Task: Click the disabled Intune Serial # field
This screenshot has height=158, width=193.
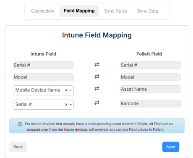Action: [43, 65]
